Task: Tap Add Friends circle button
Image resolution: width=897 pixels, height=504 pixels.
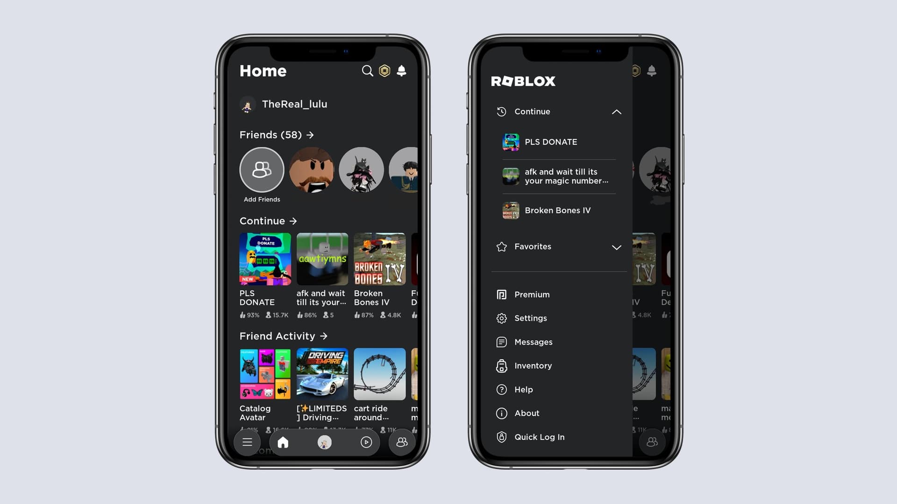Action: pos(262,169)
